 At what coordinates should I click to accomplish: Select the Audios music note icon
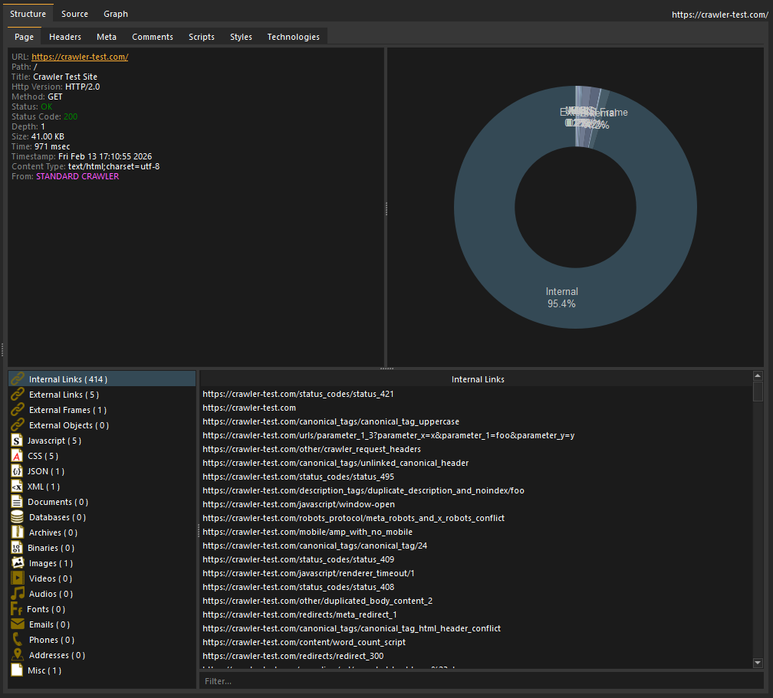pyautogui.click(x=17, y=594)
